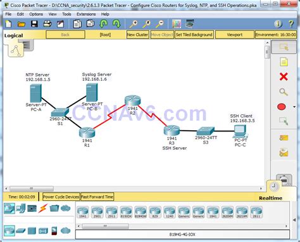Open help with the question mark icon
The height and width of the screenshot is (242, 300).
click(291, 23)
